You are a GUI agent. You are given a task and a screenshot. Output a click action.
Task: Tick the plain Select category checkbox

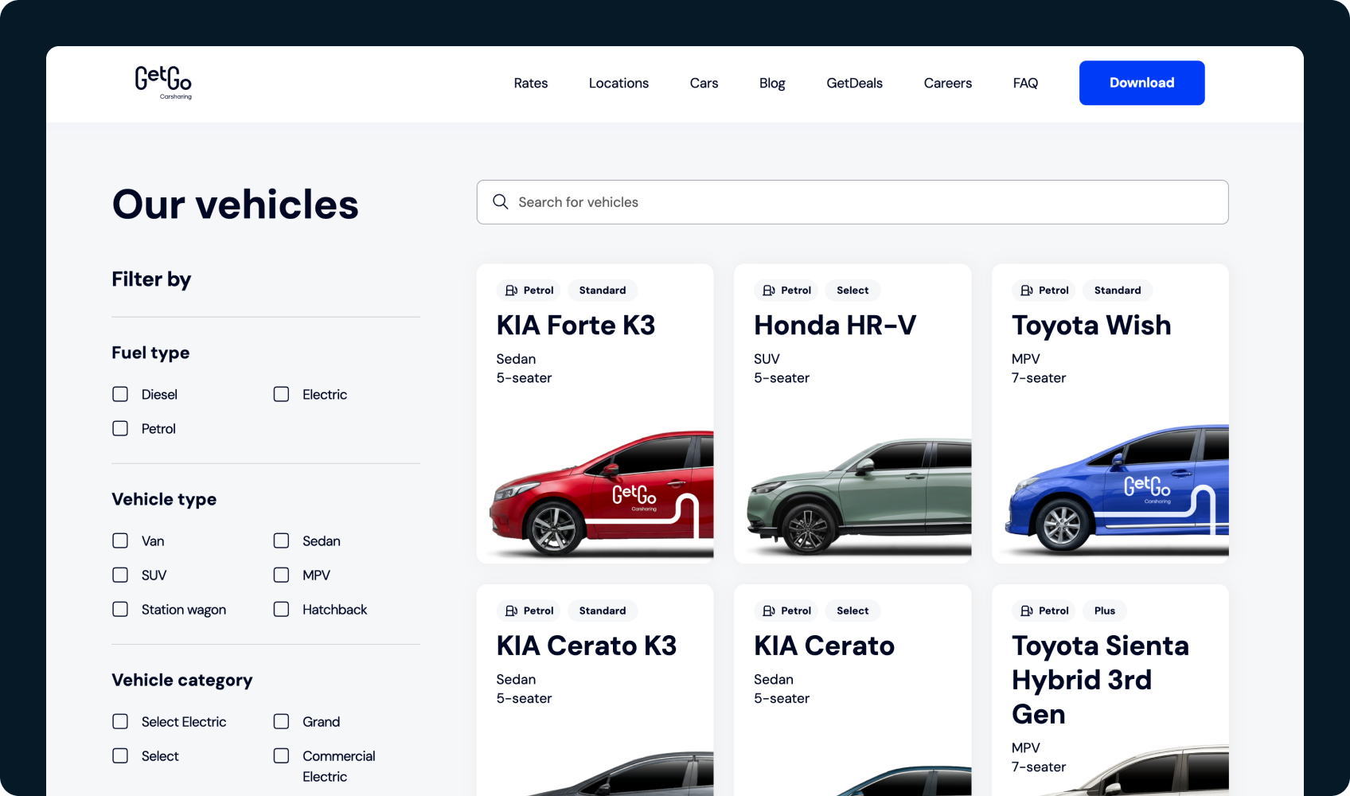120,755
